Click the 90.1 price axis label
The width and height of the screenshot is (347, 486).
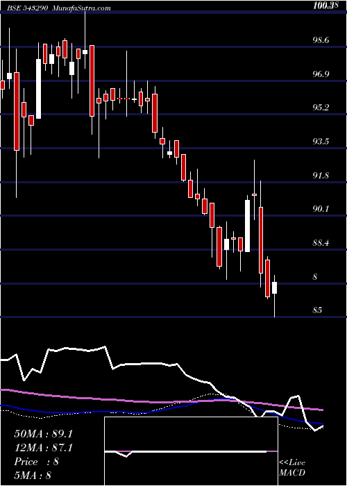[x=321, y=208]
